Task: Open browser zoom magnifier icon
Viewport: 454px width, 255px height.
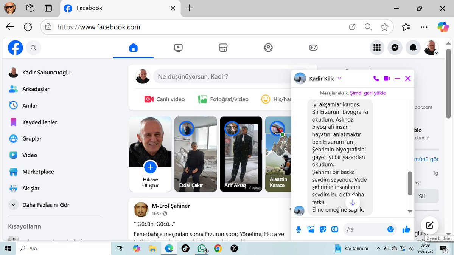Action: (368, 27)
